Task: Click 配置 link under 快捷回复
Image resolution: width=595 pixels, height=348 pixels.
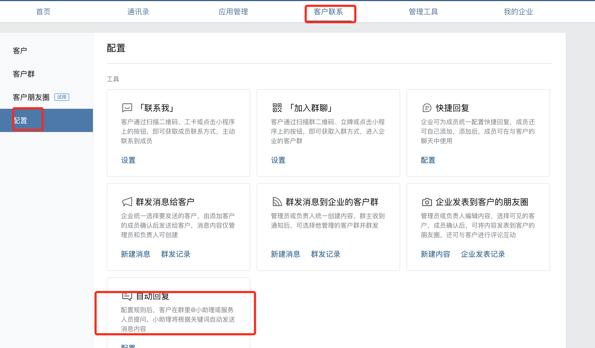Action: pos(428,160)
